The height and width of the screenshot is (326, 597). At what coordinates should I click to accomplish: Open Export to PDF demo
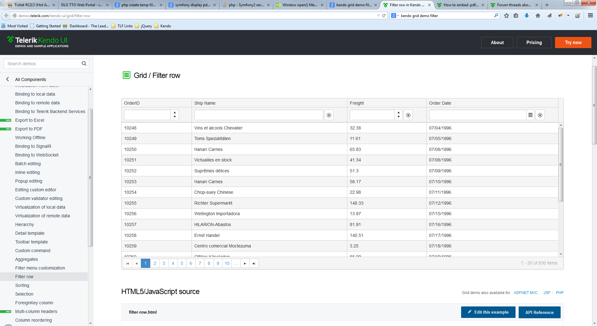(29, 129)
